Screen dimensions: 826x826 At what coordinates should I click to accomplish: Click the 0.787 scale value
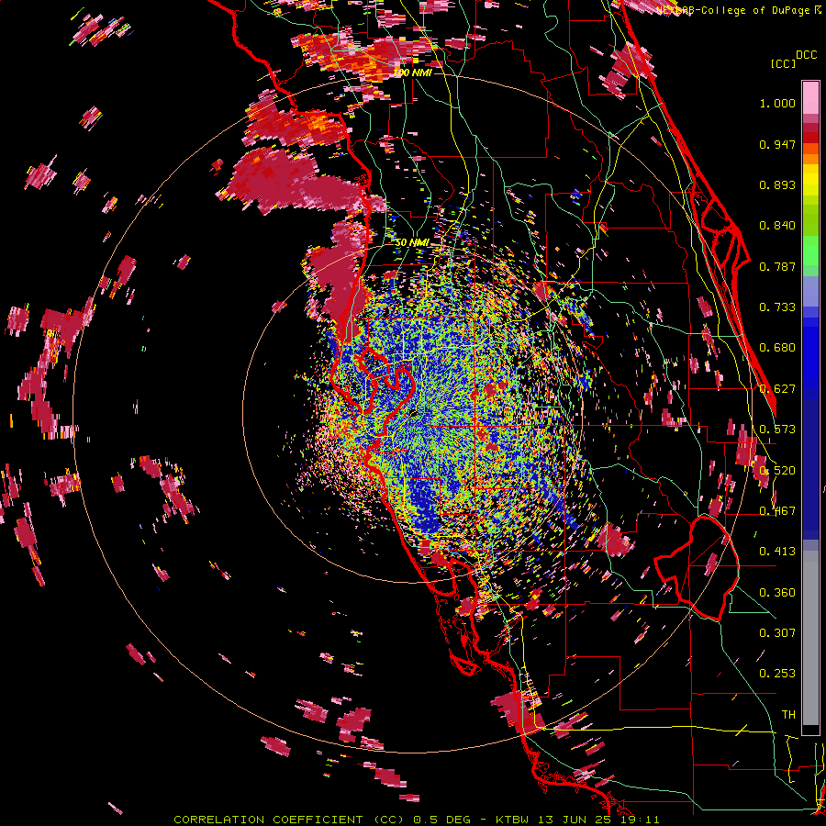click(x=777, y=266)
